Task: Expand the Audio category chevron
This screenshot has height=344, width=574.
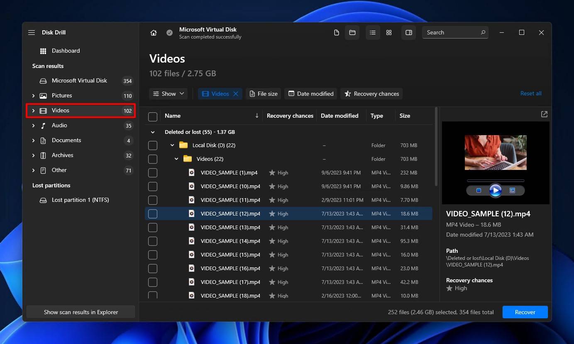Action: click(33, 126)
